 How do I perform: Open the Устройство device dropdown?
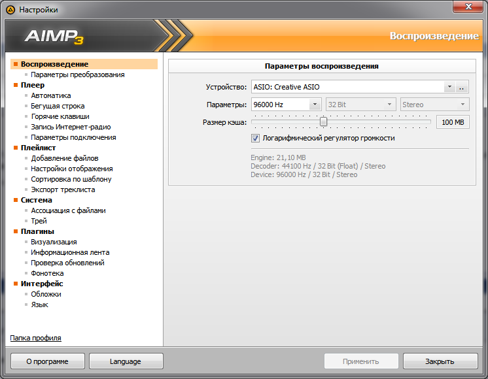(x=449, y=87)
